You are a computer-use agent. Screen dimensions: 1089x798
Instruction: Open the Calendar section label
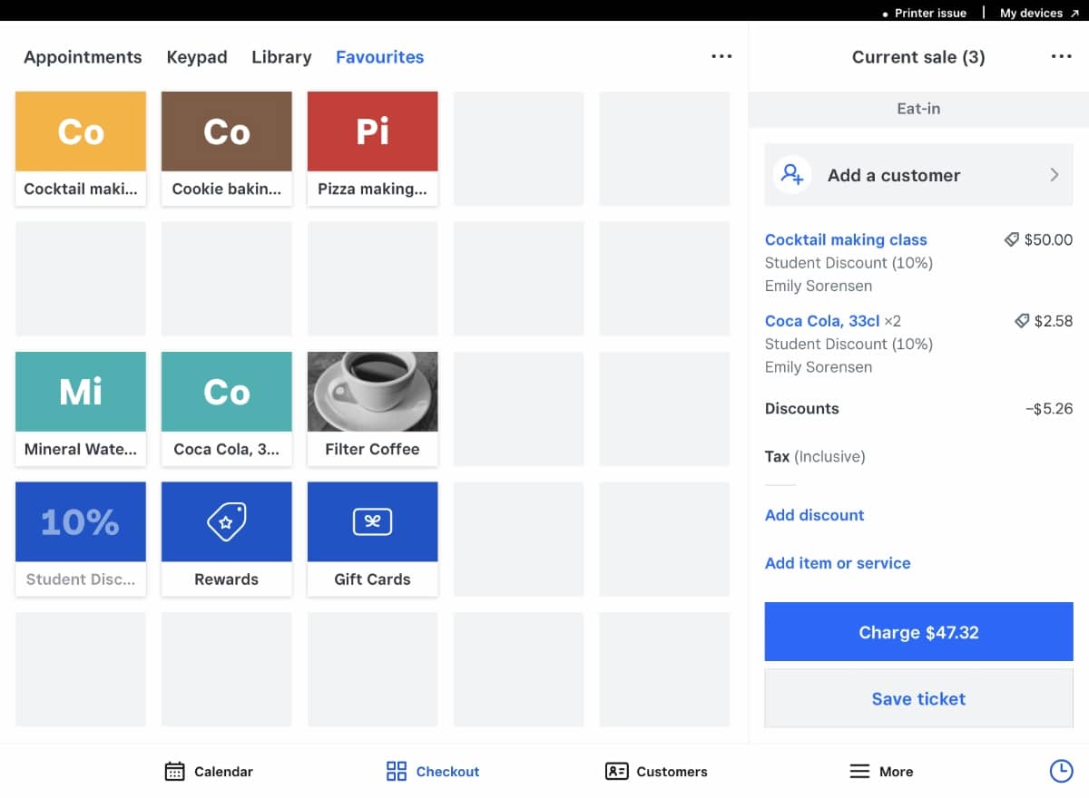click(x=223, y=772)
